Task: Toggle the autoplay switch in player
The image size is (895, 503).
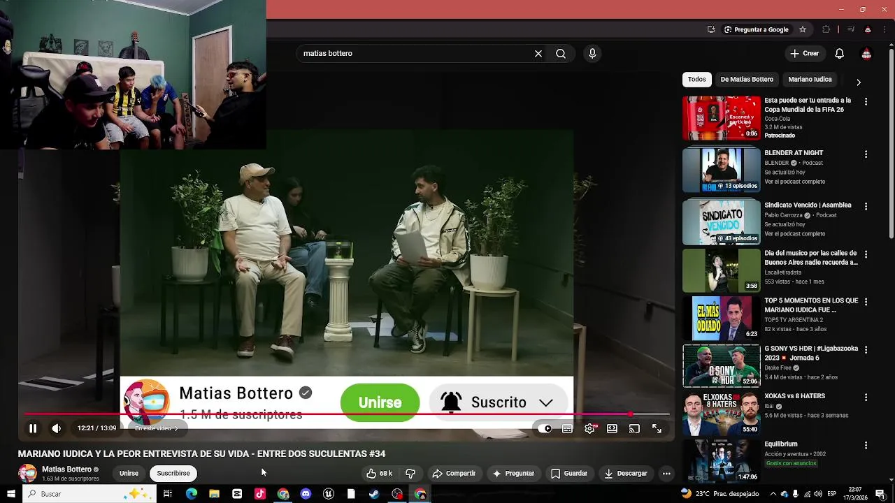Action: pyautogui.click(x=545, y=428)
